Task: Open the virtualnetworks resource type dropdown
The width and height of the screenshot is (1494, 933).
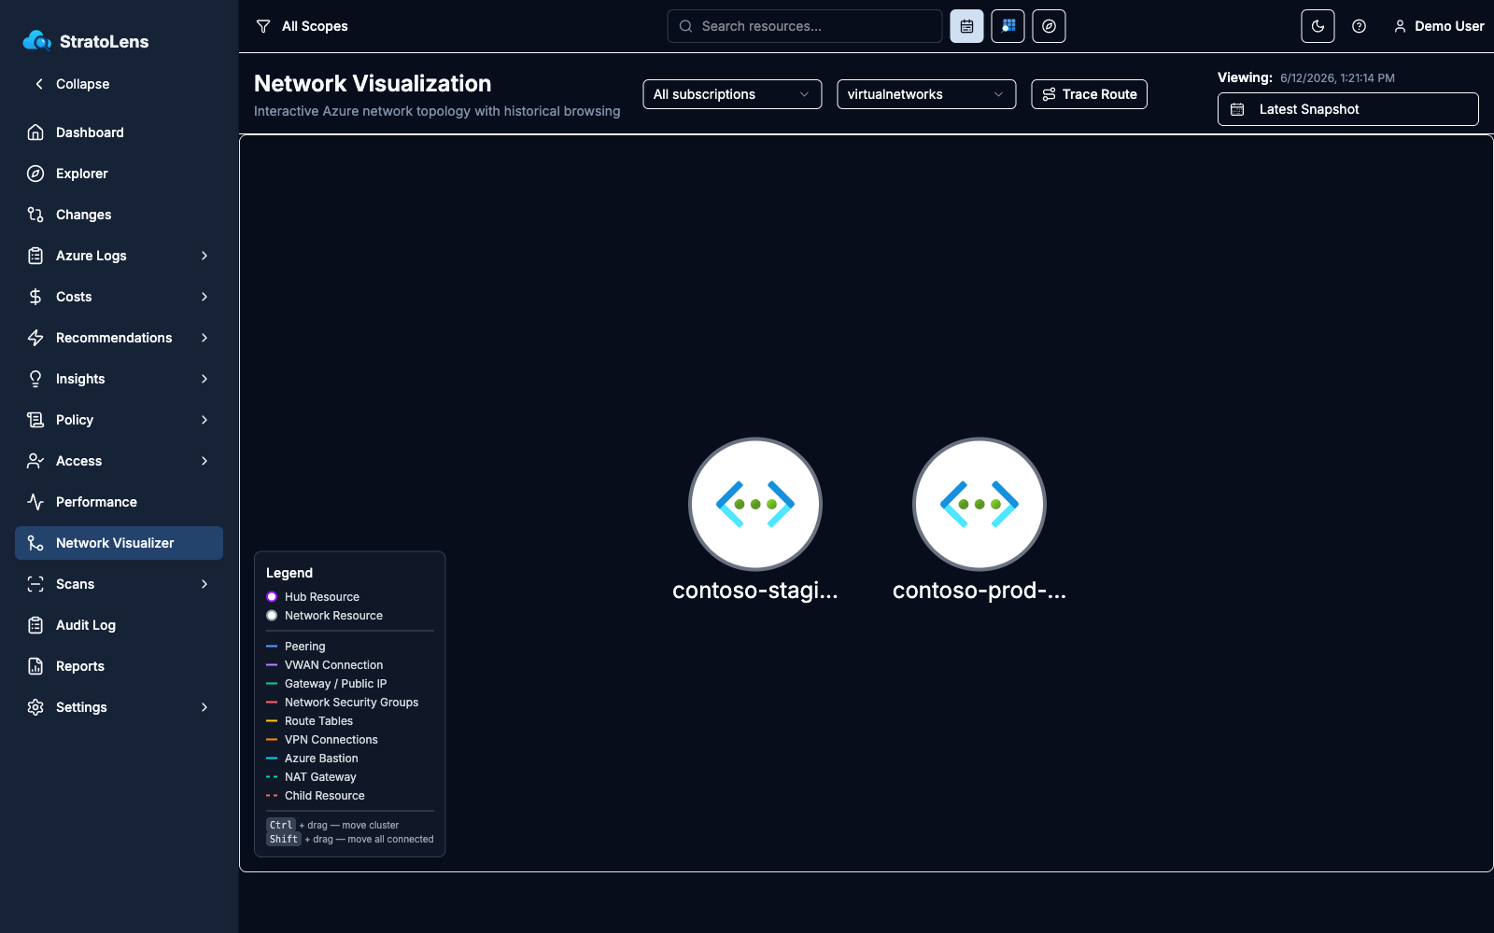Action: tap(926, 94)
